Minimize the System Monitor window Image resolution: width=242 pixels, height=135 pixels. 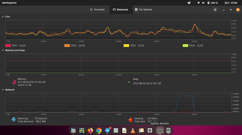tap(224, 10)
